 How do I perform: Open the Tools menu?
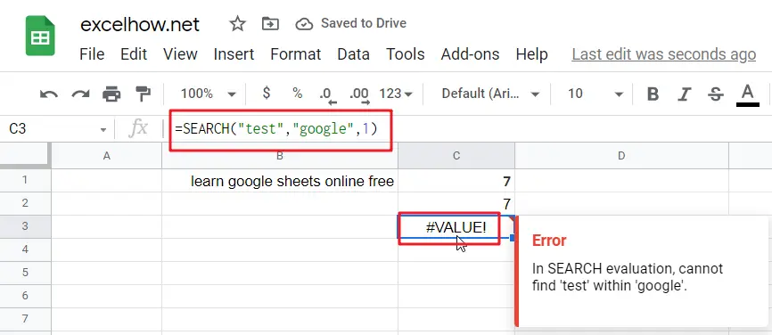click(x=406, y=54)
